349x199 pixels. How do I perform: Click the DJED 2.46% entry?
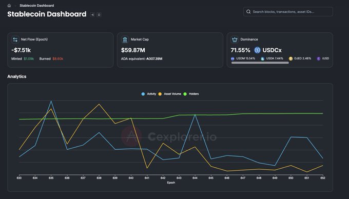300,58
